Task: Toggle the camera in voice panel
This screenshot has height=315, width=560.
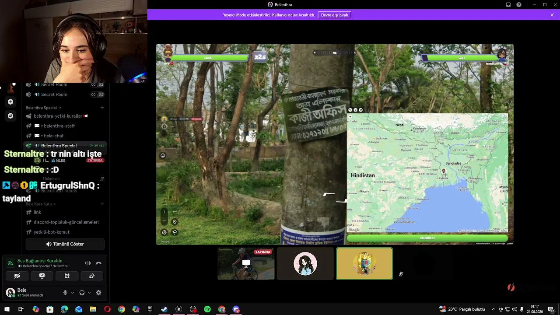Action: [x=17, y=276]
